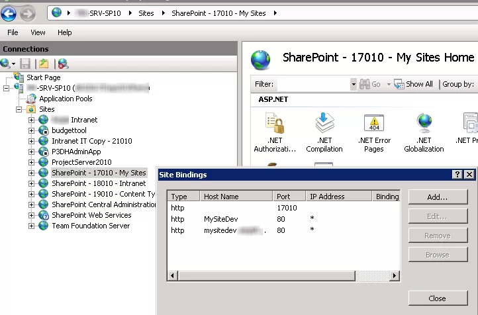Select Application Pools in the tree
Viewport: 478px width, 315px height.
coord(66,99)
